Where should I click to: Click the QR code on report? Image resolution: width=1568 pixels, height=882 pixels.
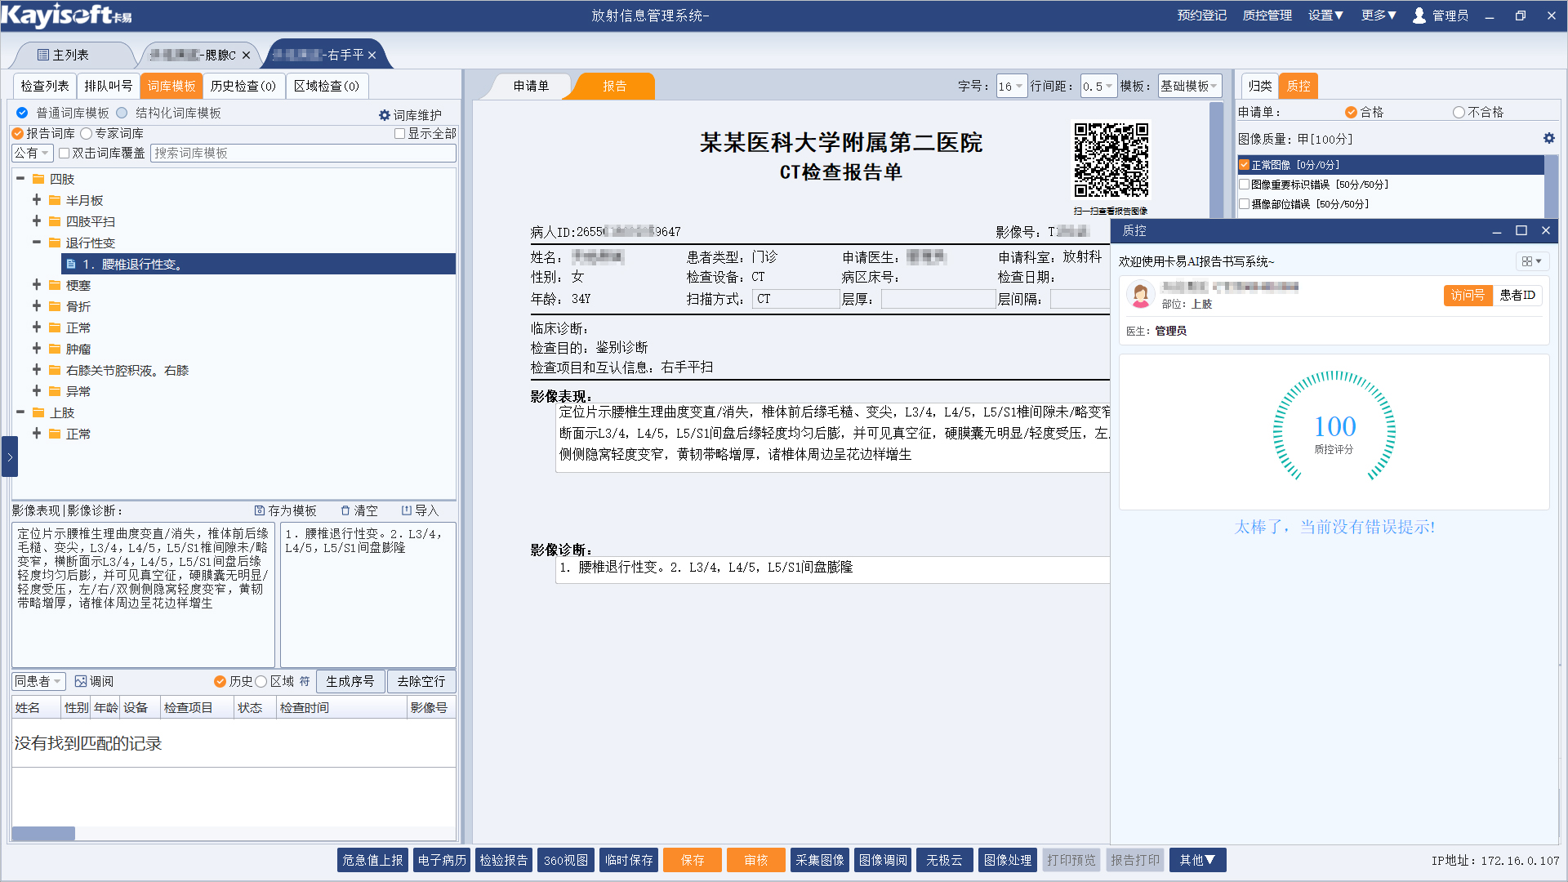point(1111,160)
